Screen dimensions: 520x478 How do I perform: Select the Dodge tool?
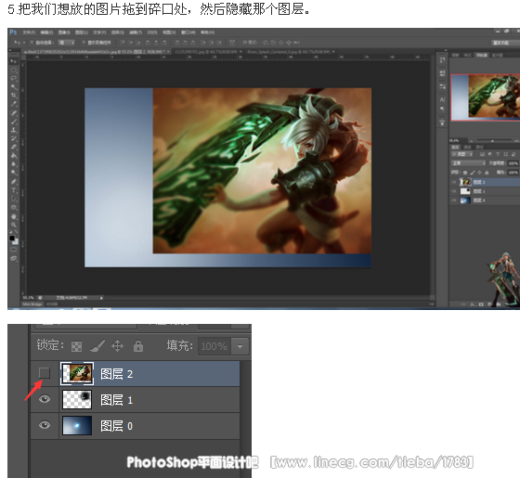13,173
